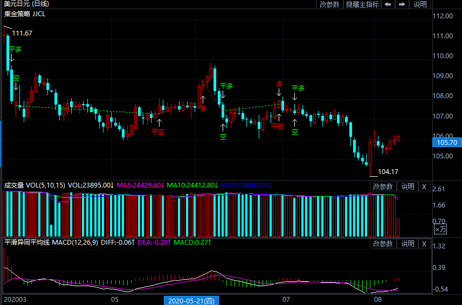Click the right arrow navigation button
This screenshot has width=462, height=305.
click(x=402, y=4)
